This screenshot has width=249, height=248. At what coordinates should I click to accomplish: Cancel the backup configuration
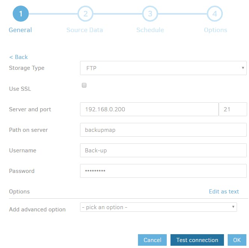click(152, 240)
